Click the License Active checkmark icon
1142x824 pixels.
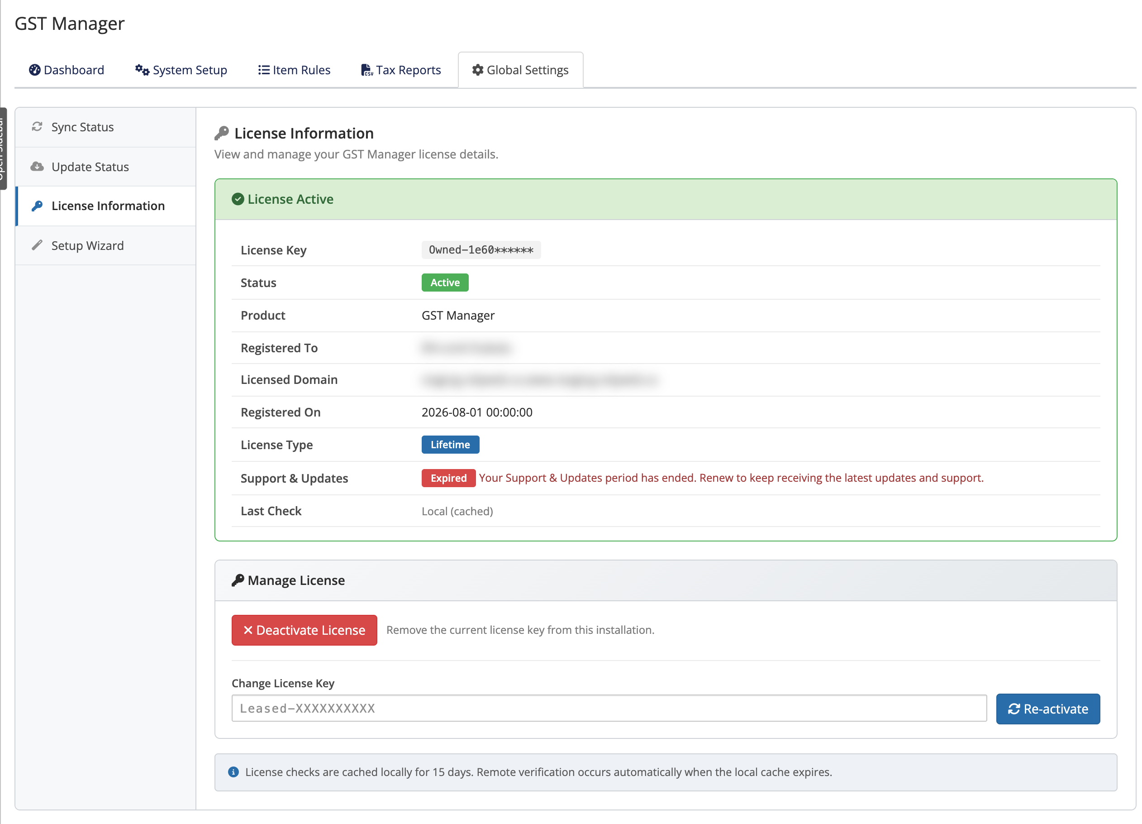[238, 199]
